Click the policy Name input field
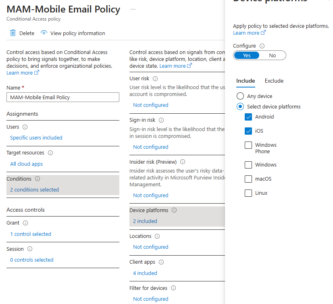Screen dimensions: 333x304 click(x=63, y=97)
